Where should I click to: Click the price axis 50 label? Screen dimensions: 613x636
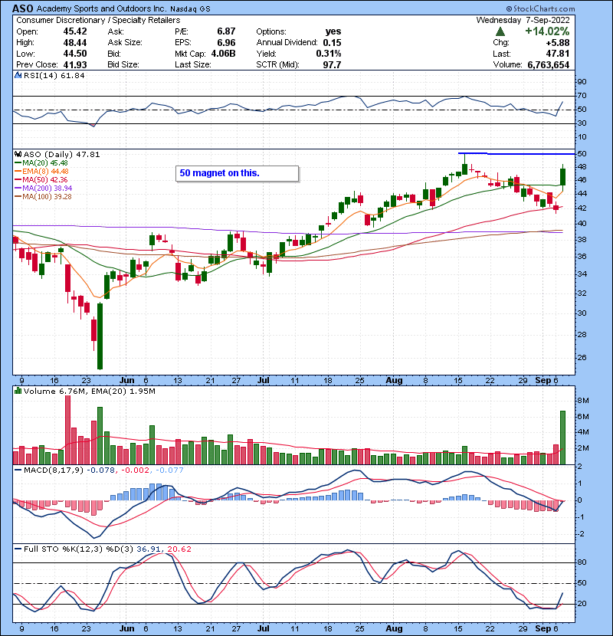point(582,154)
